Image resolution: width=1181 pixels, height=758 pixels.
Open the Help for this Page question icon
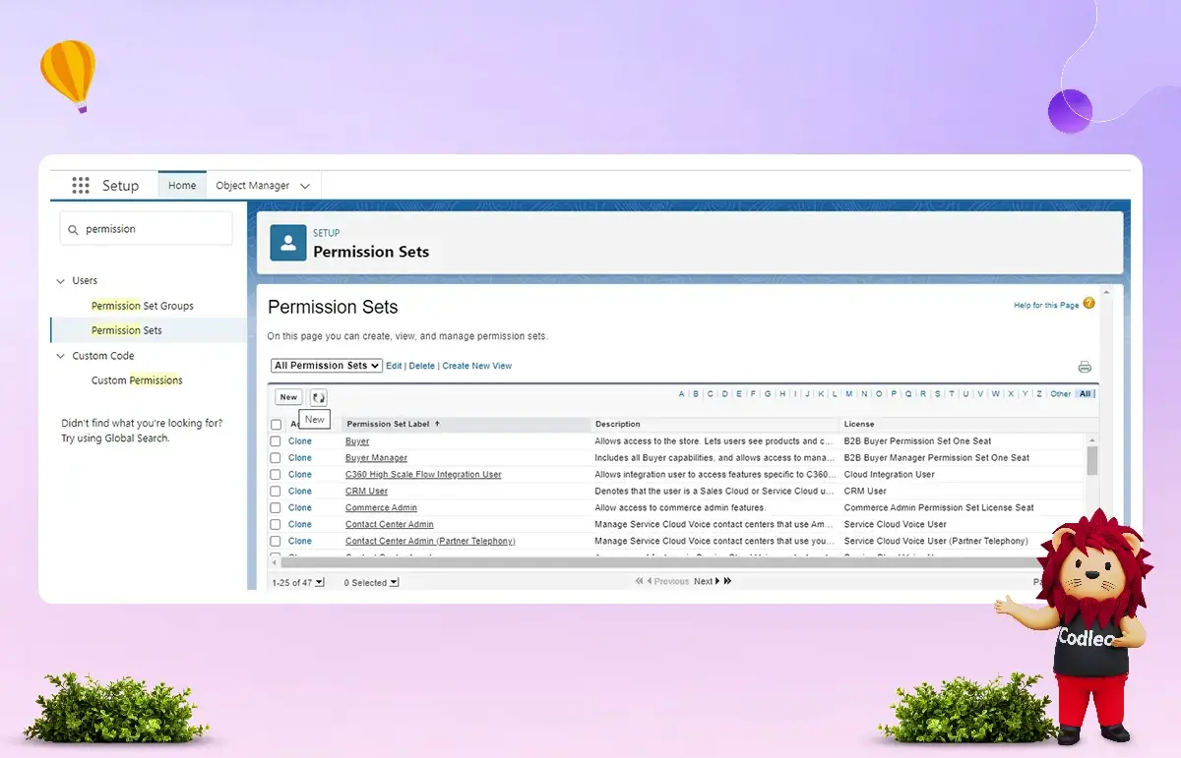tap(1088, 304)
